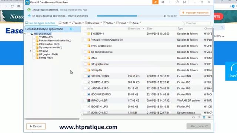The height and width of the screenshot is (133, 237).
Task: Click the import session icon in title bar
Action: tap(184, 2)
